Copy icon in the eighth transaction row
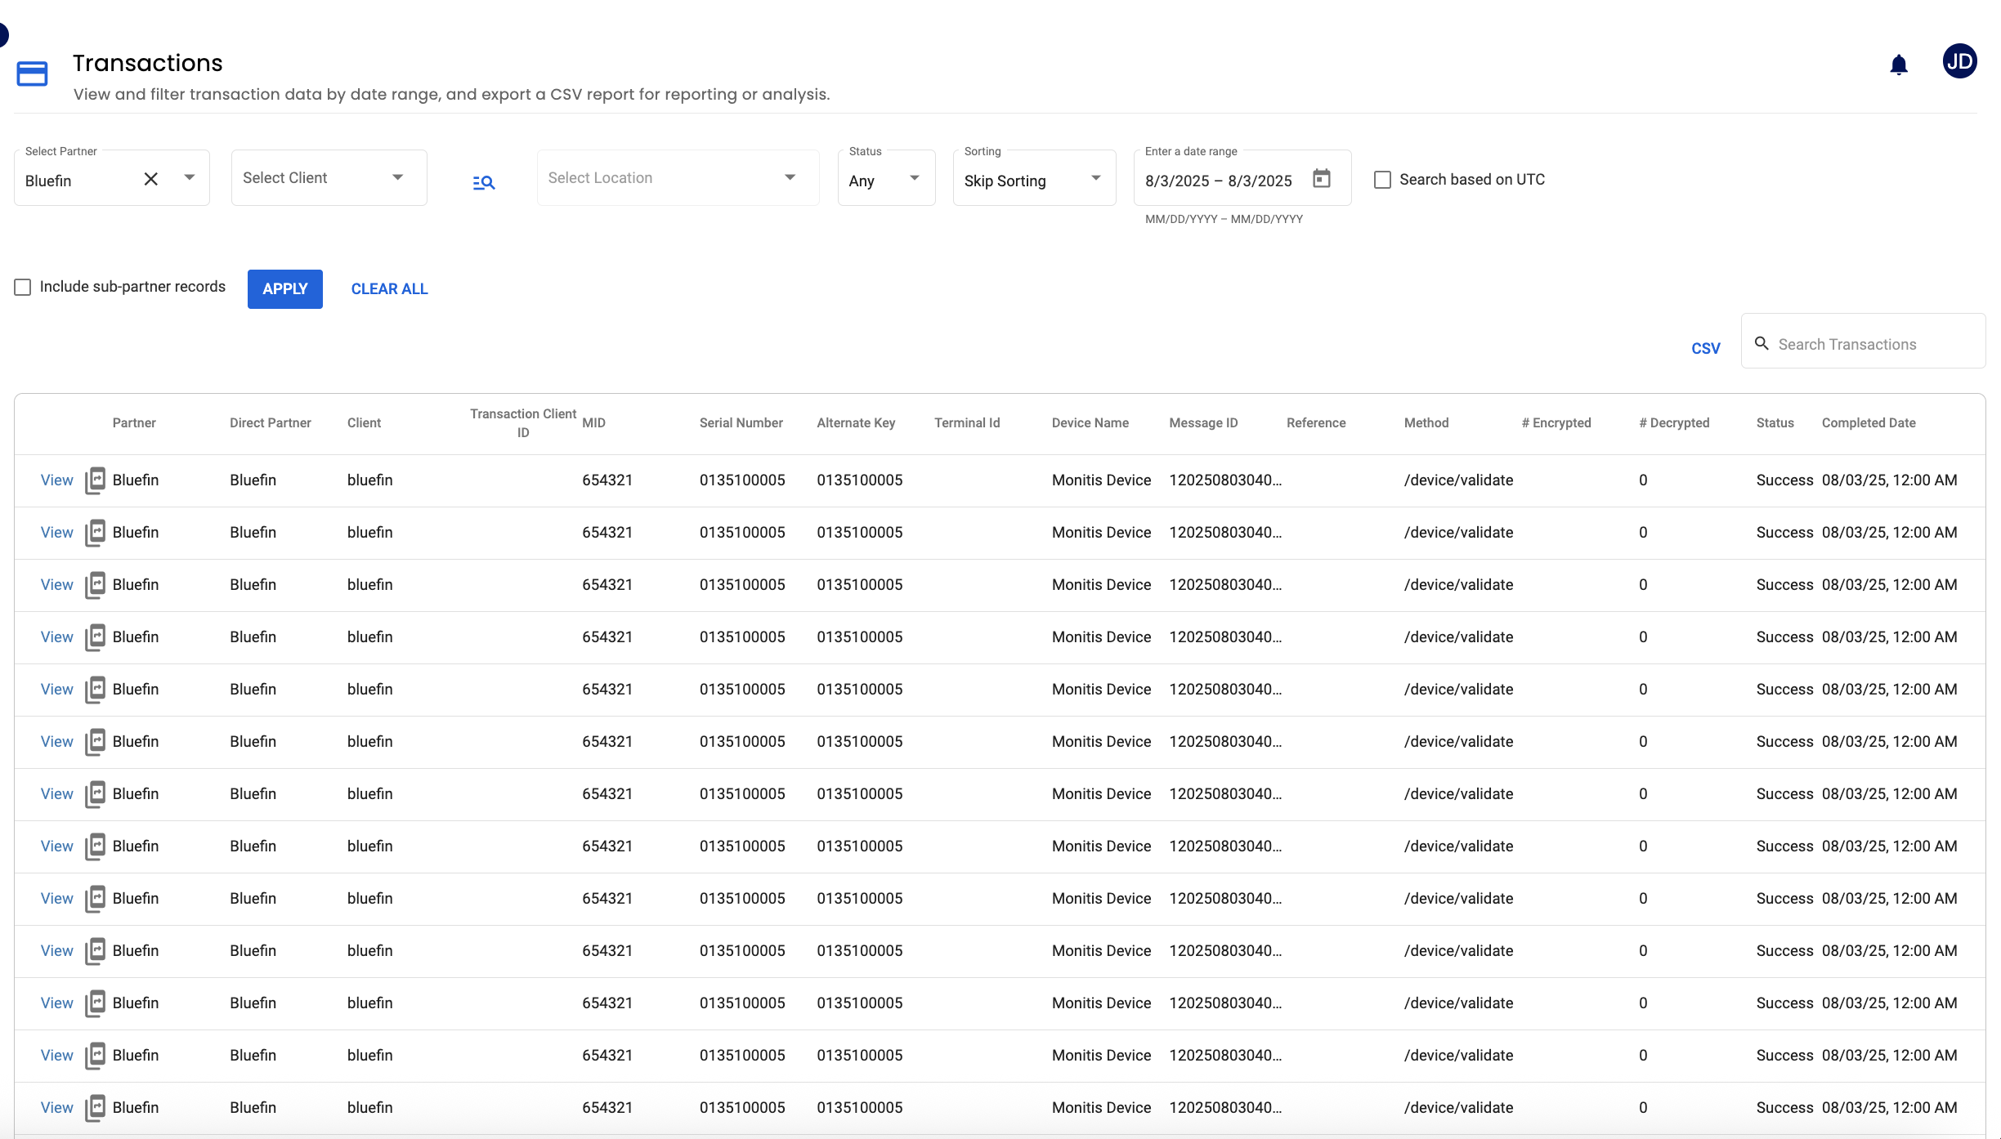 click(x=96, y=846)
